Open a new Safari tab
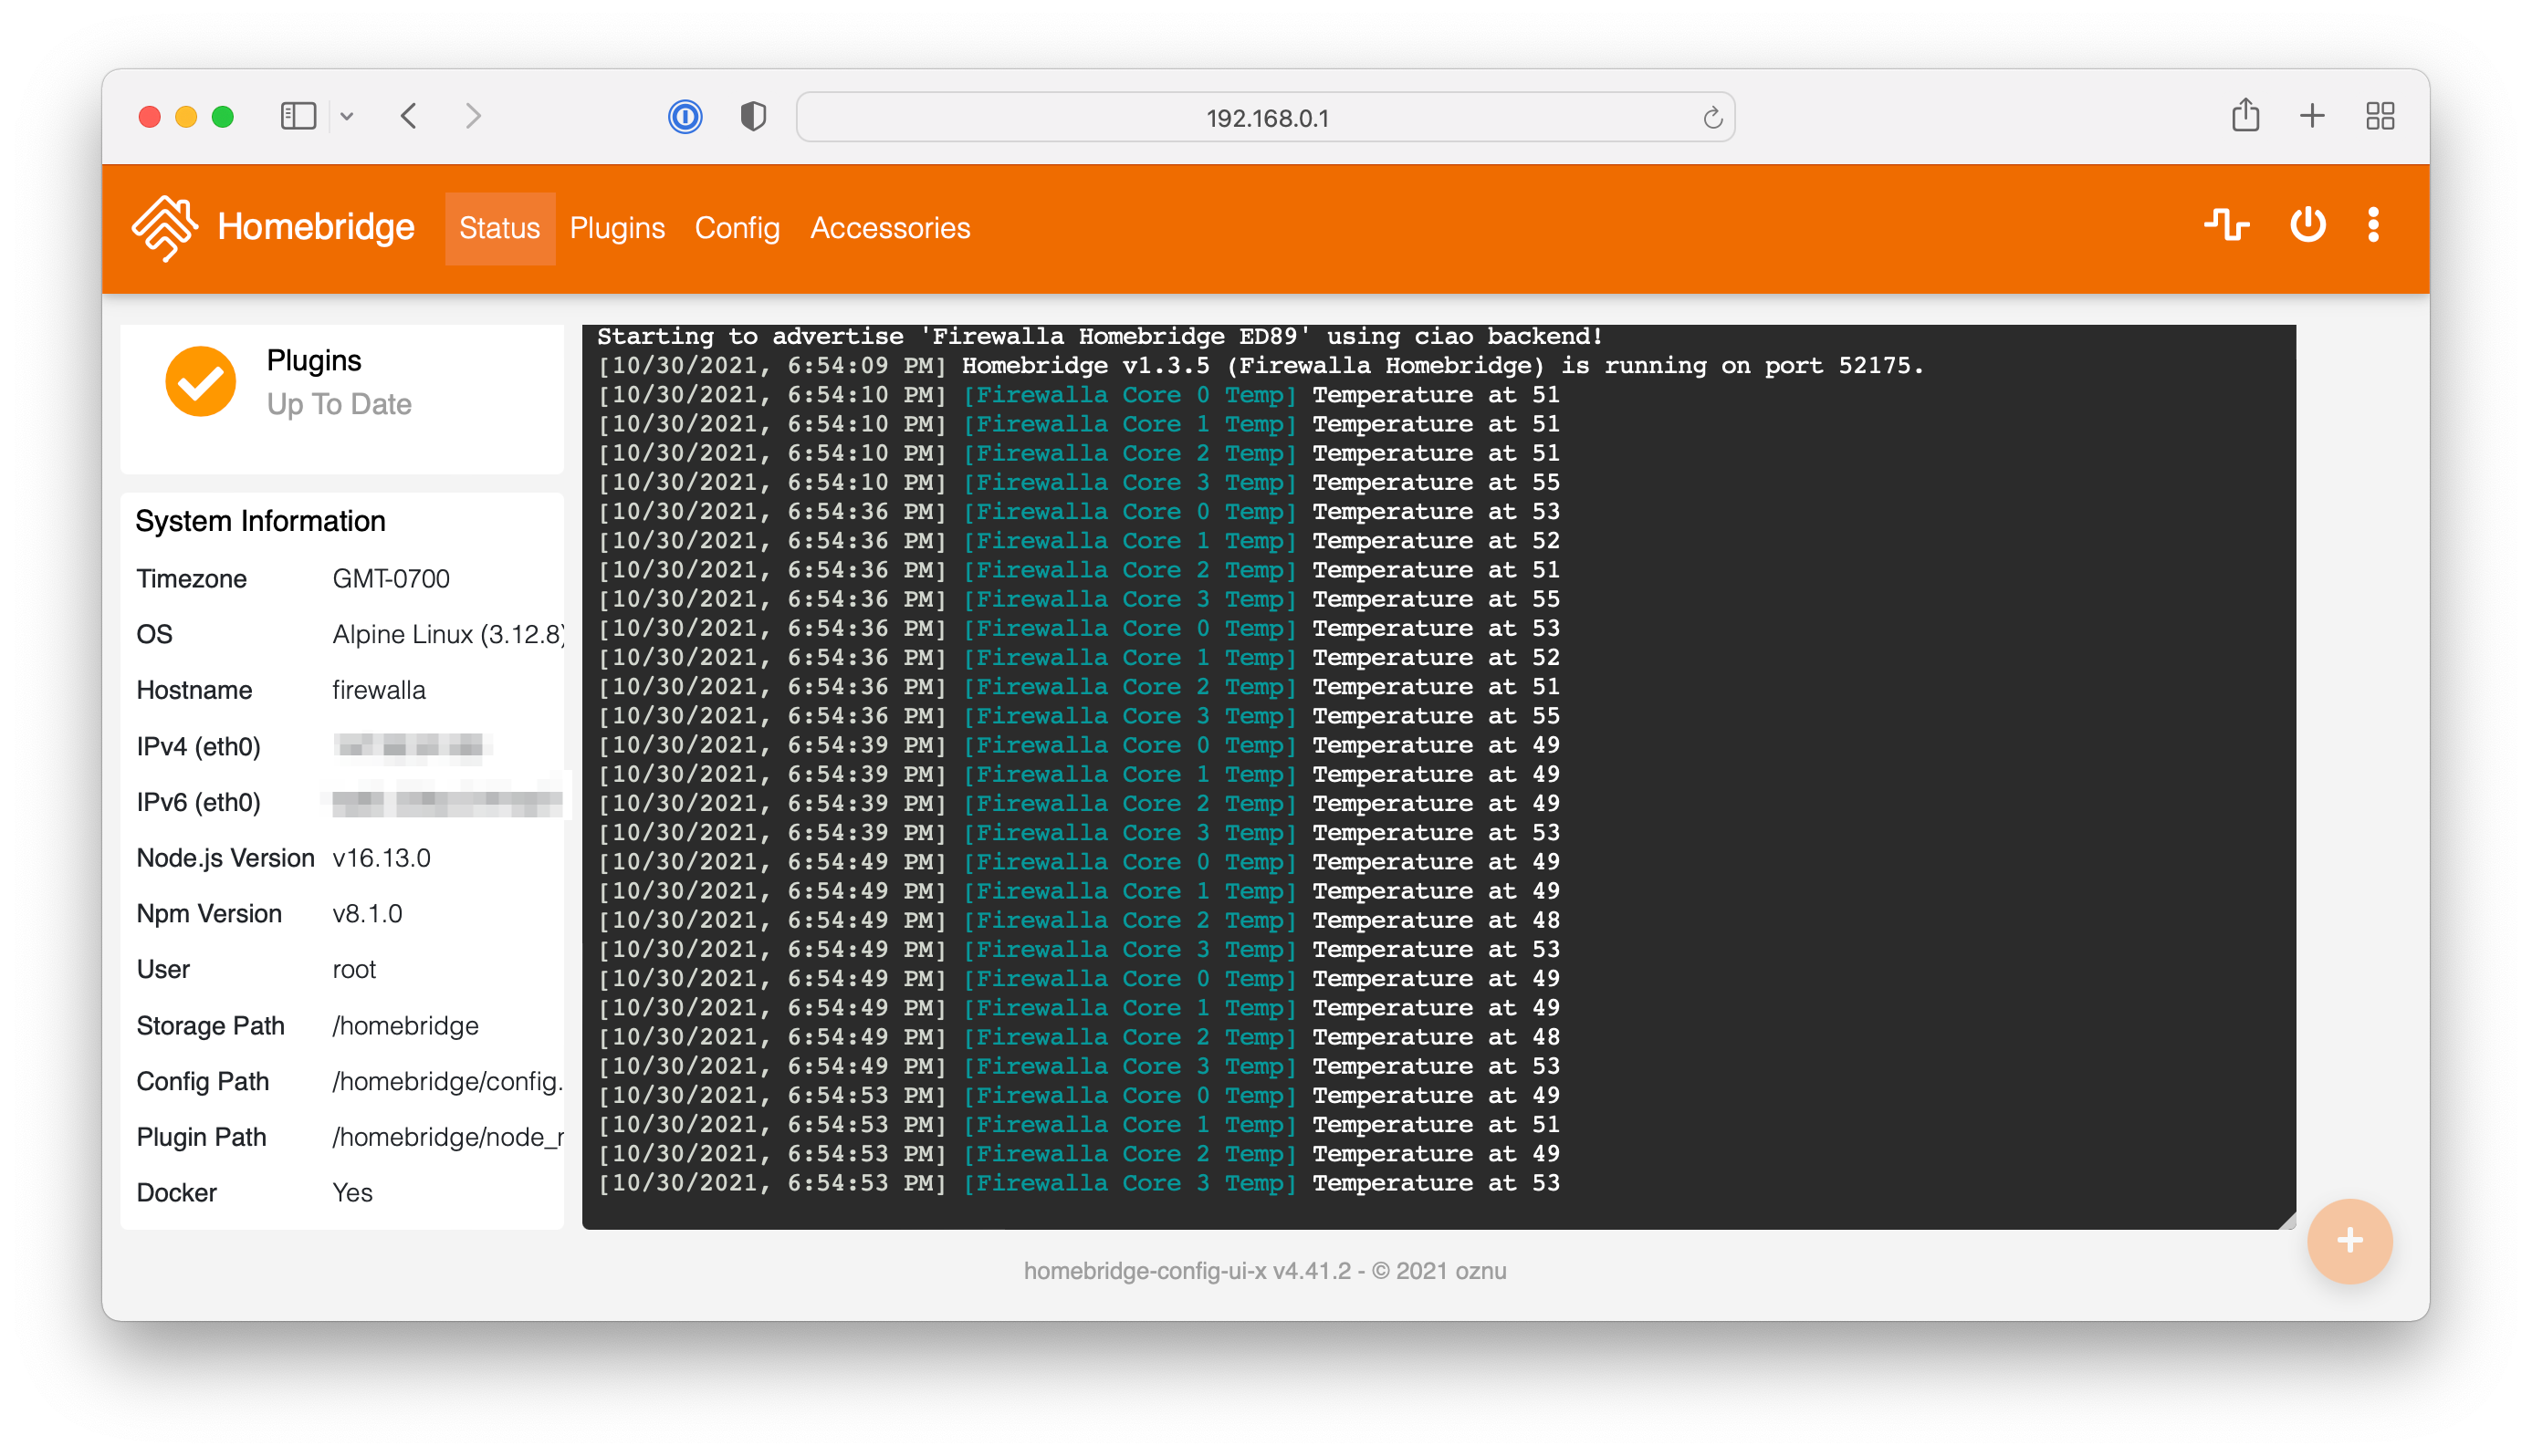 point(2312,116)
